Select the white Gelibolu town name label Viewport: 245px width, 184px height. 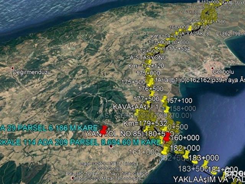pyautogui.click(x=223, y=72)
